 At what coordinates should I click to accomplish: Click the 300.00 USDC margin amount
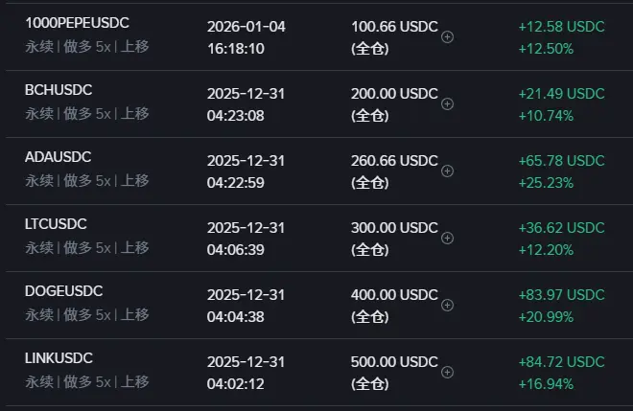click(x=394, y=227)
